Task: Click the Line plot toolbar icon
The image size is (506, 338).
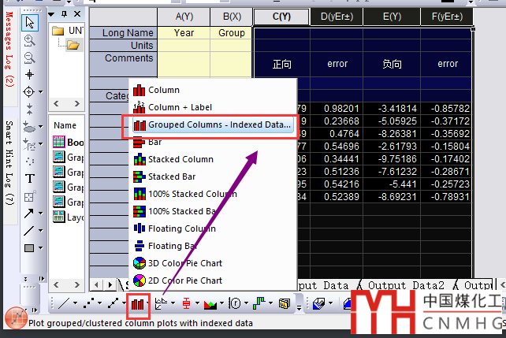Action: 64,303
